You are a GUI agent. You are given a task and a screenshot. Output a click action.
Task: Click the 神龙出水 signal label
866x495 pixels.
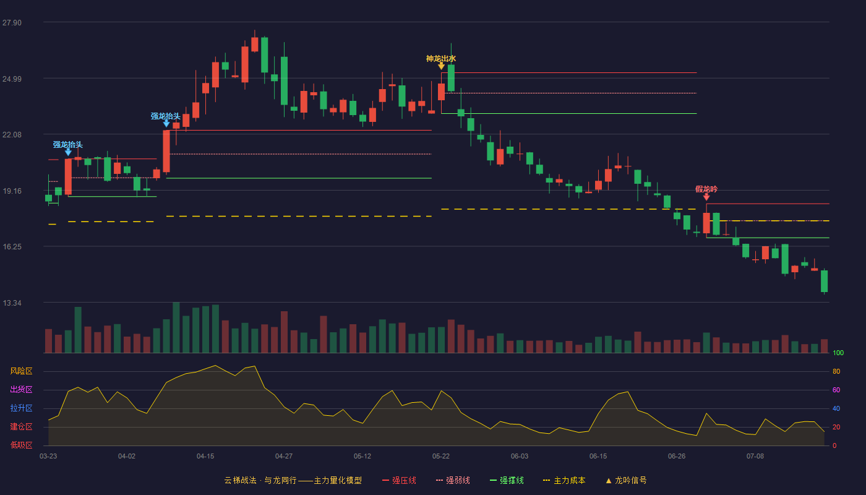point(441,59)
